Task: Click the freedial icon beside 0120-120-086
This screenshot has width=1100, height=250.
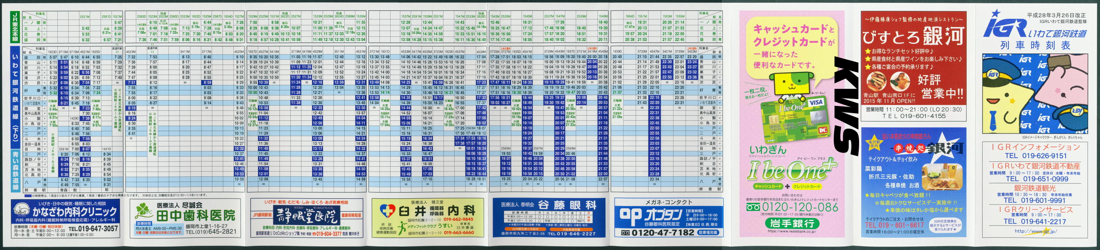Action: [x=754, y=207]
